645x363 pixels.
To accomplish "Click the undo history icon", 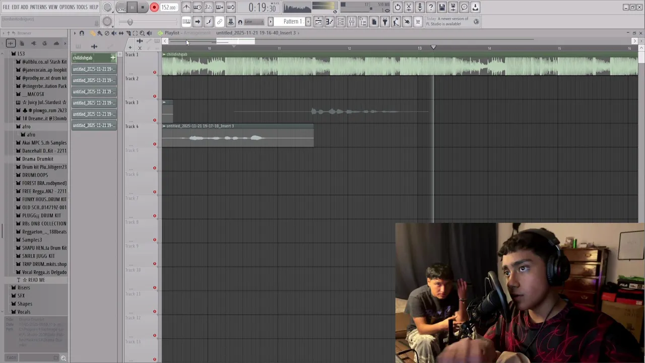I will coord(398,8).
